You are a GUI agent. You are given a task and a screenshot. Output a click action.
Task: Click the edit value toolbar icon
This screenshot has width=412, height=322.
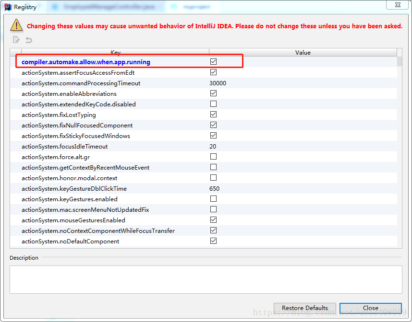[16, 40]
